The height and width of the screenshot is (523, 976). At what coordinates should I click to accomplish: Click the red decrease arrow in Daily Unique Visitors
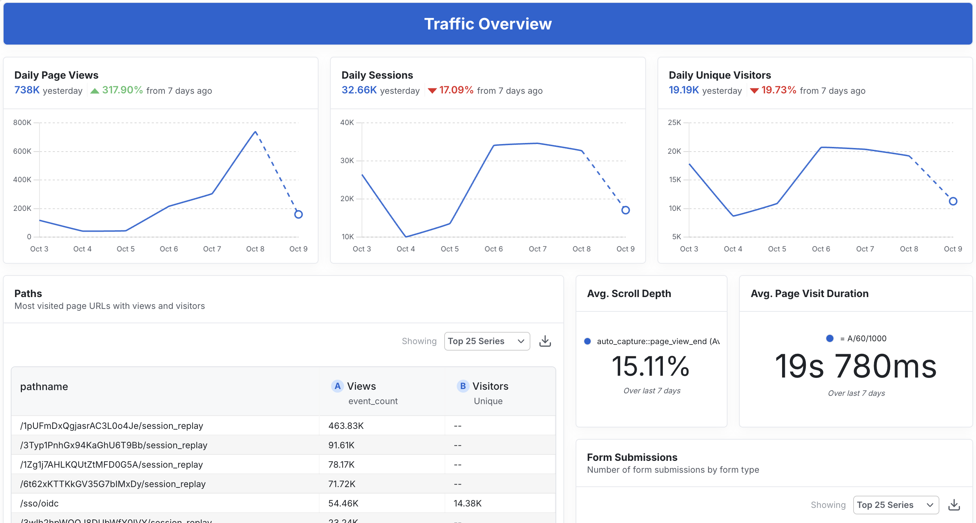coord(754,90)
